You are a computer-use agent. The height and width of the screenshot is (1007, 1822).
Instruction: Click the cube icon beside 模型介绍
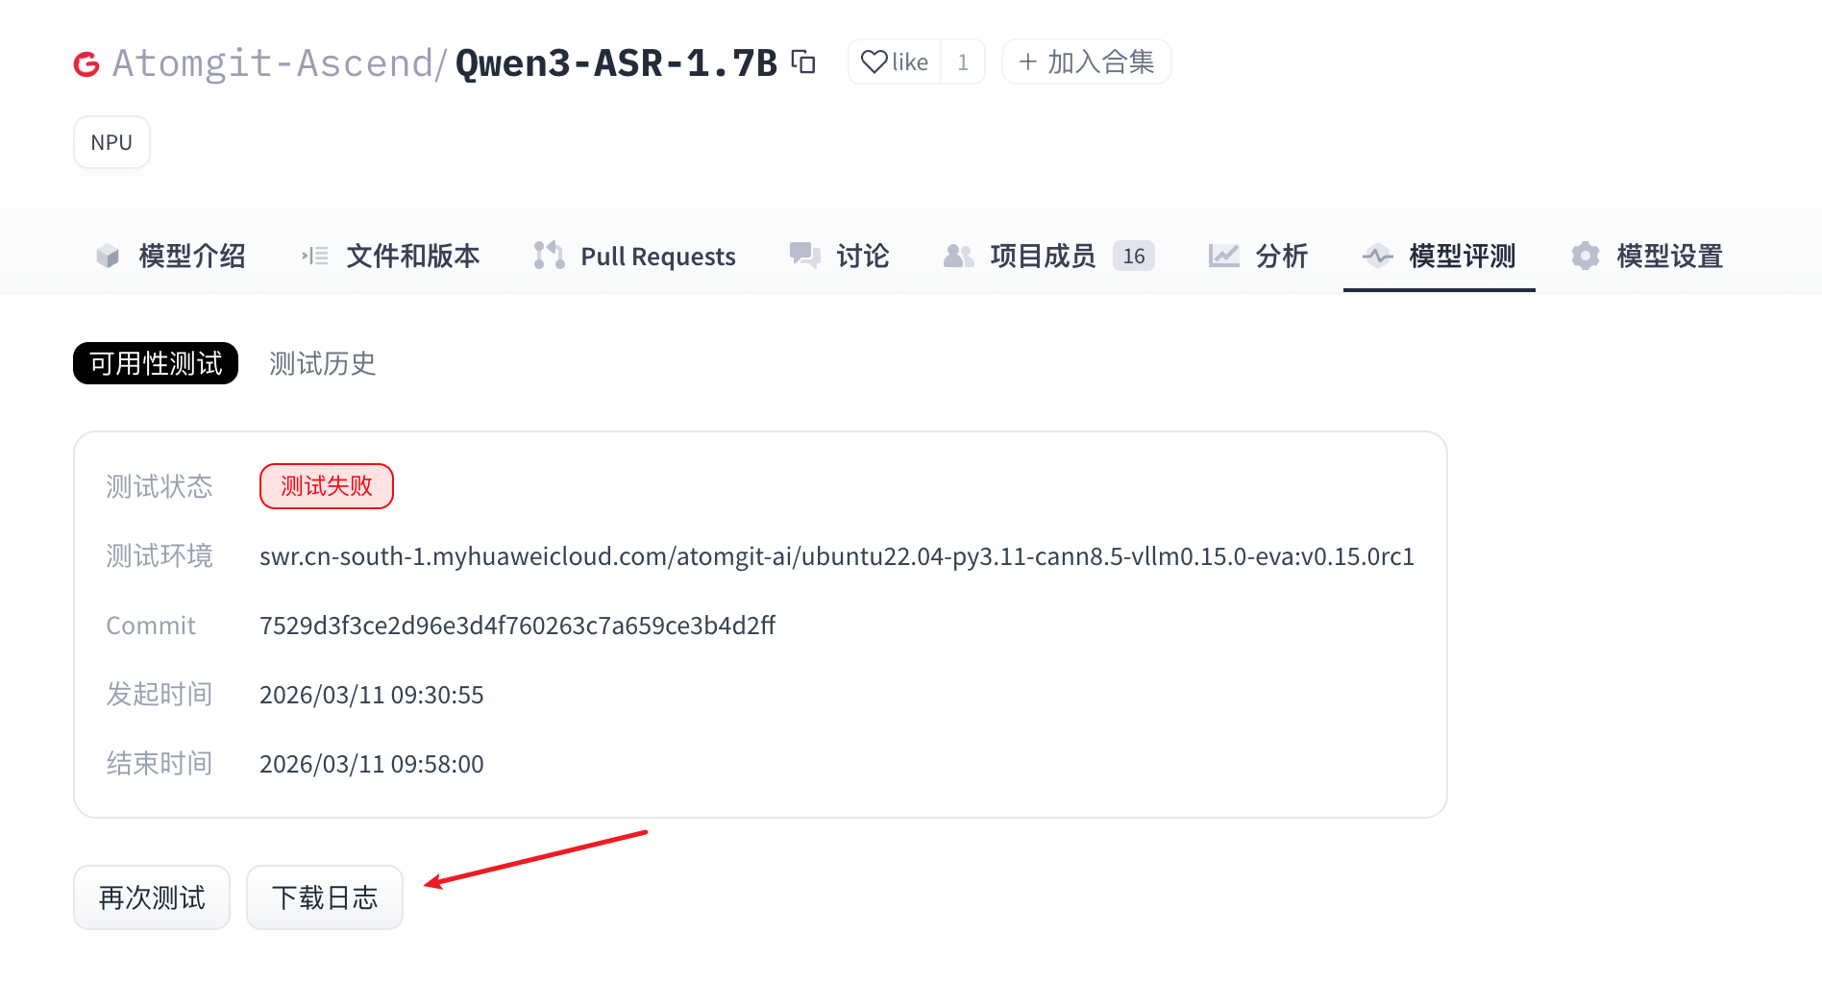pos(108,256)
